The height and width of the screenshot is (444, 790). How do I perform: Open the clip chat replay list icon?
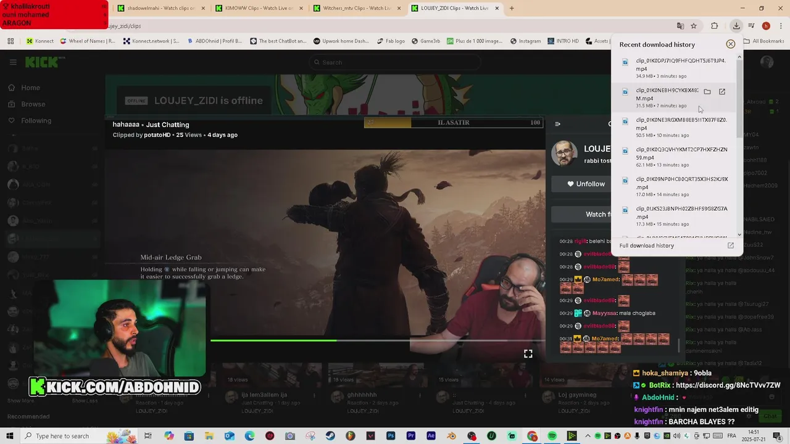(558, 124)
